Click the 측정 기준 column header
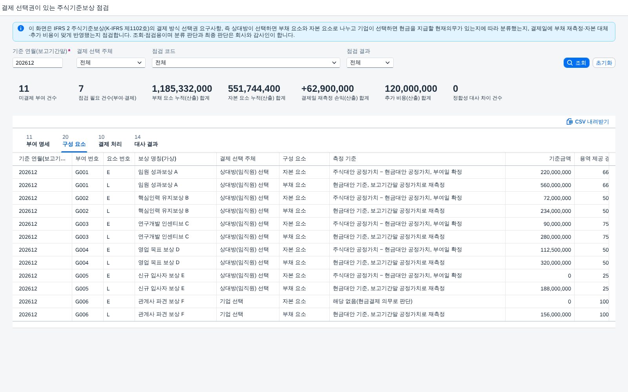Image resolution: width=628 pixels, height=392 pixels. [417, 159]
